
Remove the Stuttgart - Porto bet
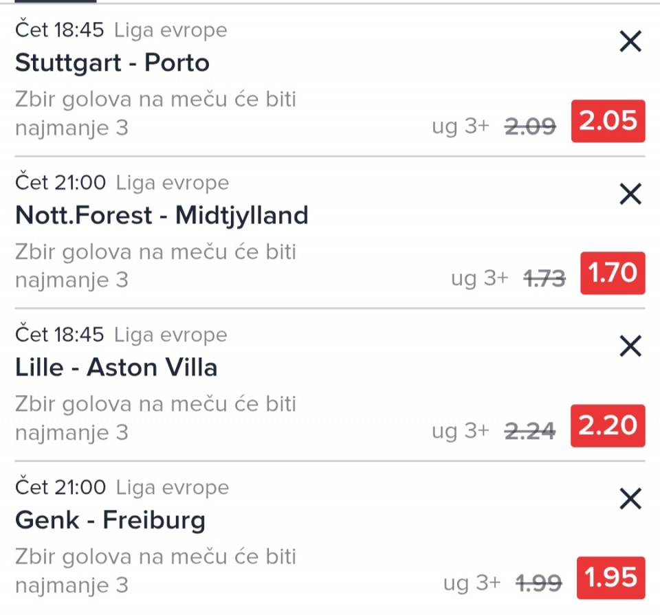[x=630, y=43]
